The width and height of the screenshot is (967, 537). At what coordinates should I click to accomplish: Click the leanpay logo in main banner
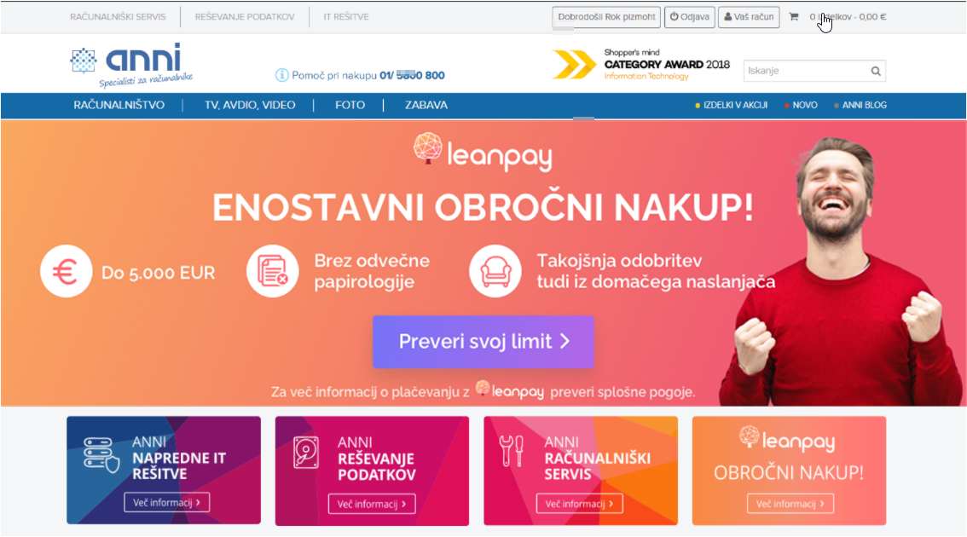483,151
